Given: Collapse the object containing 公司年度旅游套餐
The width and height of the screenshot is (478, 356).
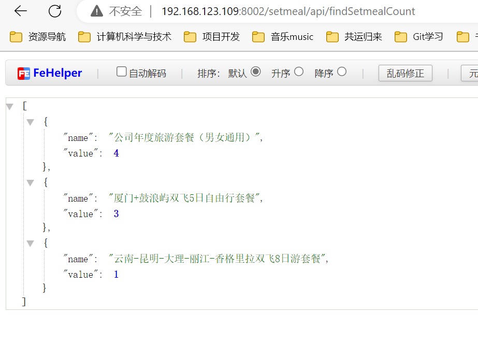Looking at the screenshot, I should click(30, 122).
